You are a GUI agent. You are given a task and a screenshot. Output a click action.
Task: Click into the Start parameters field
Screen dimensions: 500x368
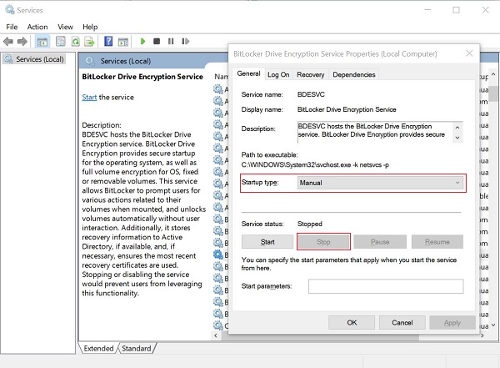385,286
